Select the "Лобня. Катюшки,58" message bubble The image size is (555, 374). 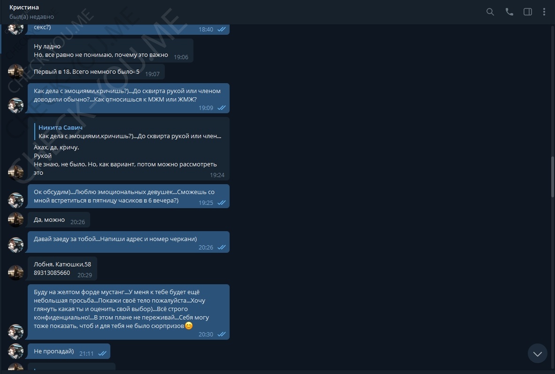pos(62,268)
